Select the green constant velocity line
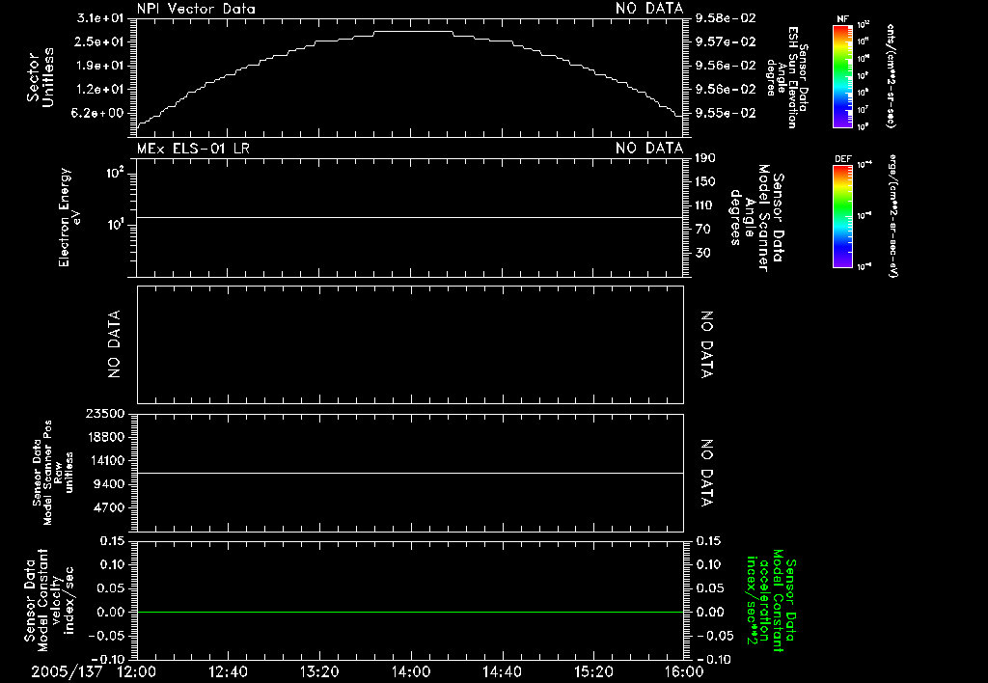Screen dimensions: 988x683 pos(410,612)
